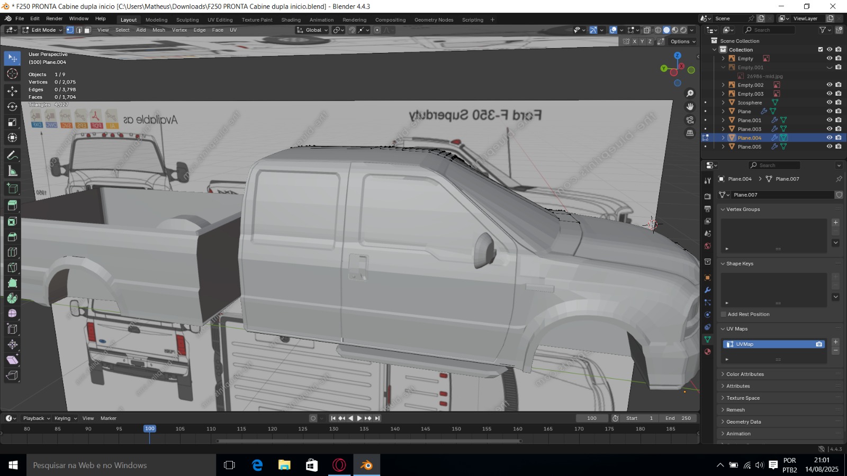Switch to face select mode
This screenshot has height=476, width=847.
[87, 30]
